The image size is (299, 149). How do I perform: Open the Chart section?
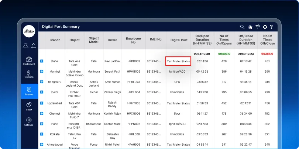29,106
